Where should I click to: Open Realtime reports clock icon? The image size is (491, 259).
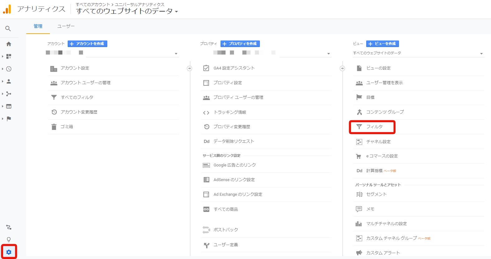9,69
